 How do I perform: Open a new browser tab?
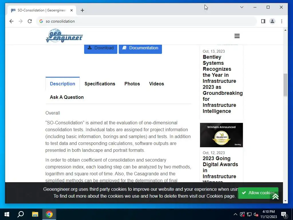click(82, 11)
